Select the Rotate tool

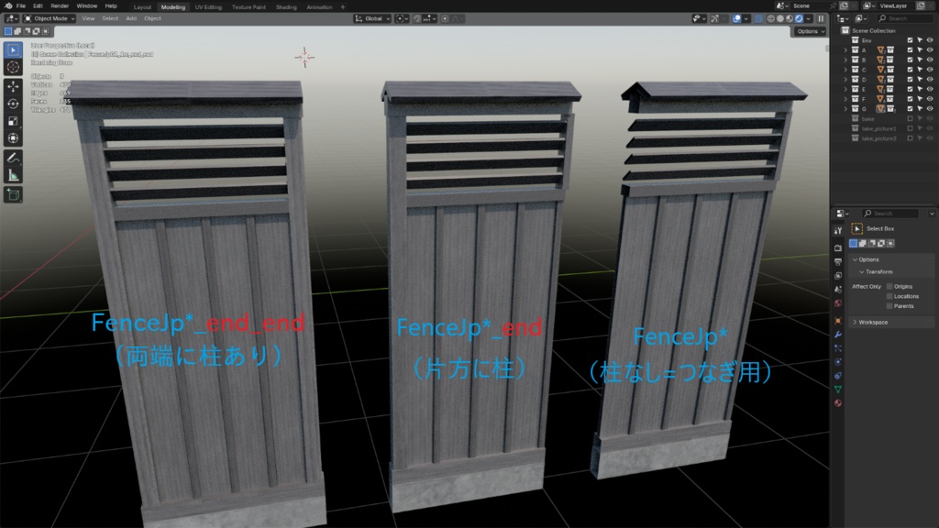(x=13, y=104)
